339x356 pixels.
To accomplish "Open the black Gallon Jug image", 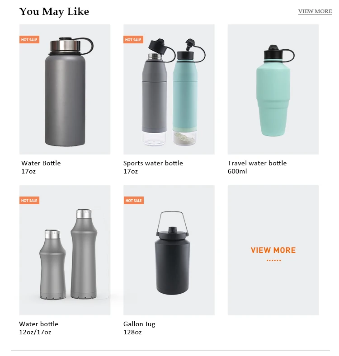I will point(169,250).
